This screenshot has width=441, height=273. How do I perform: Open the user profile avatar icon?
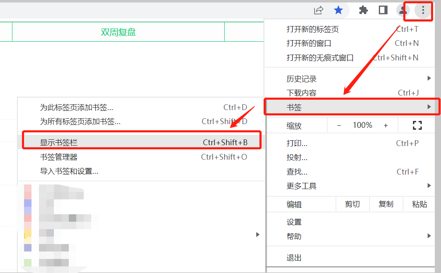coord(402,10)
